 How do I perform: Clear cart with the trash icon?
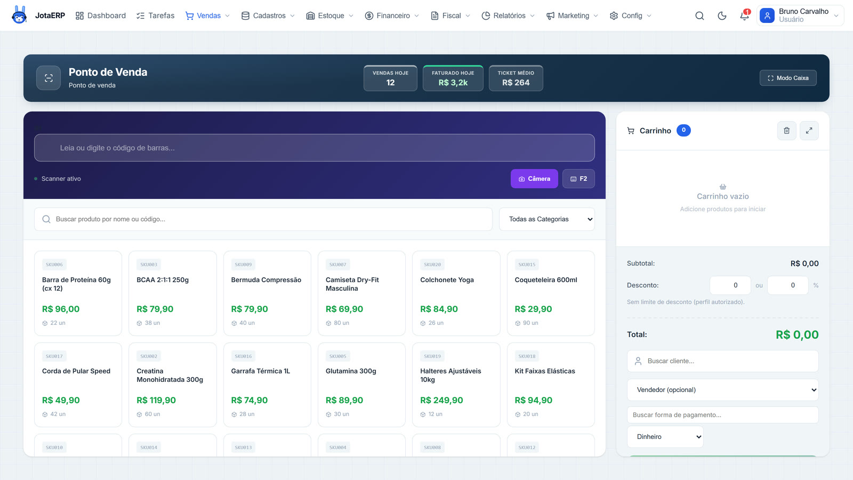tap(786, 131)
